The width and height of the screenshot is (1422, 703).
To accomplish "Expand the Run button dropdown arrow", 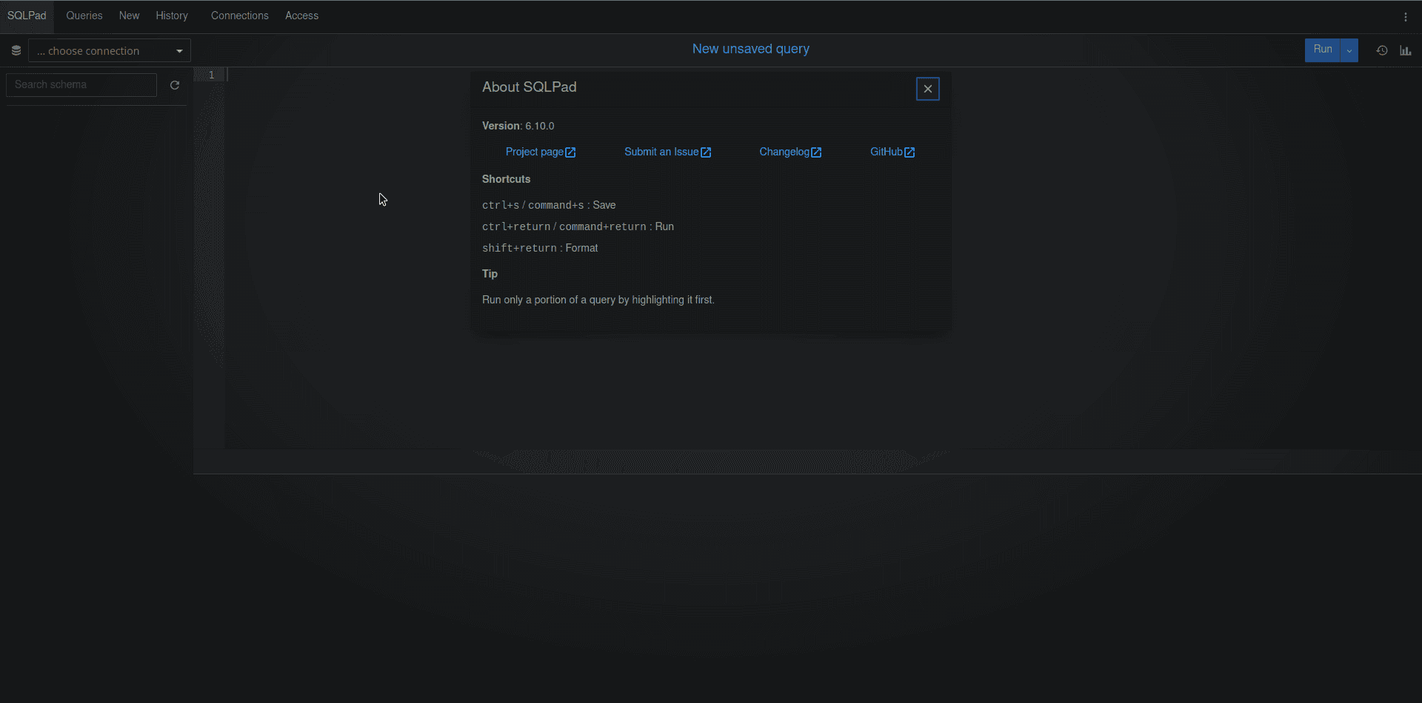I will pyautogui.click(x=1349, y=50).
